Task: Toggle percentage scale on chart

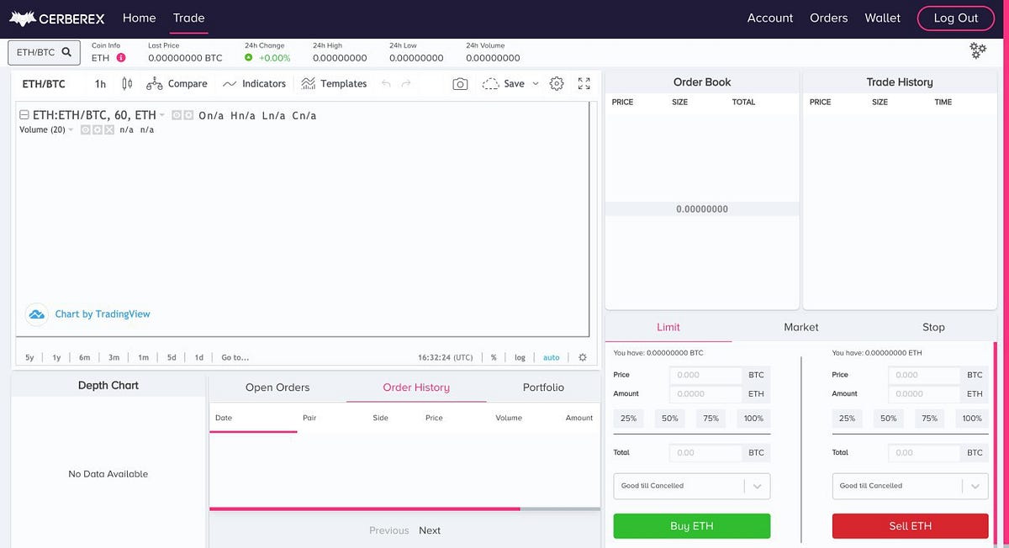Action: (x=494, y=357)
